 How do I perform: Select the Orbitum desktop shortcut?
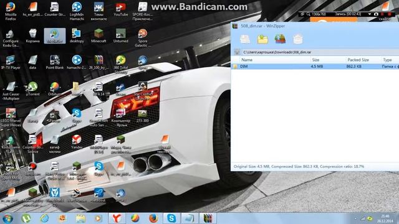[x=54, y=89]
